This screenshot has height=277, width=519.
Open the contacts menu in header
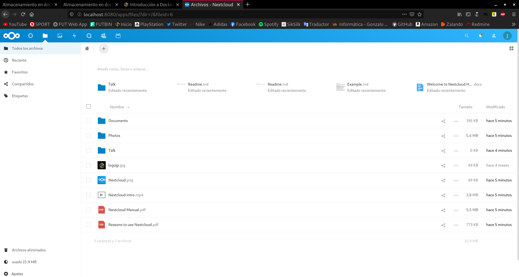pyautogui.click(x=494, y=36)
